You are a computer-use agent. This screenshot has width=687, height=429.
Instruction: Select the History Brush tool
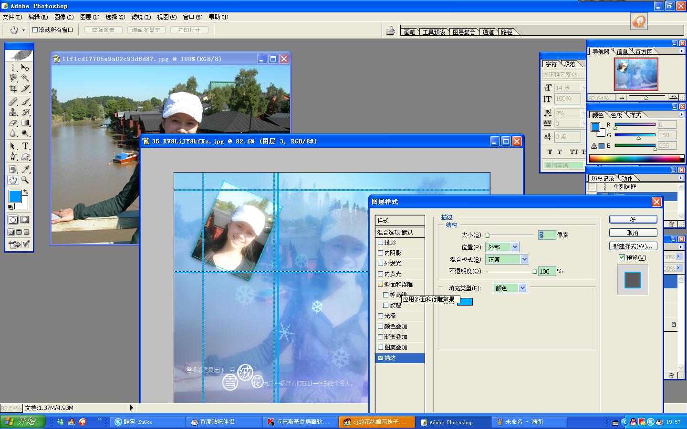[x=25, y=112]
